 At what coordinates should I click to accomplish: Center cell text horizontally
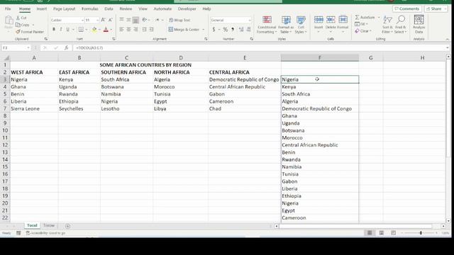128,29
